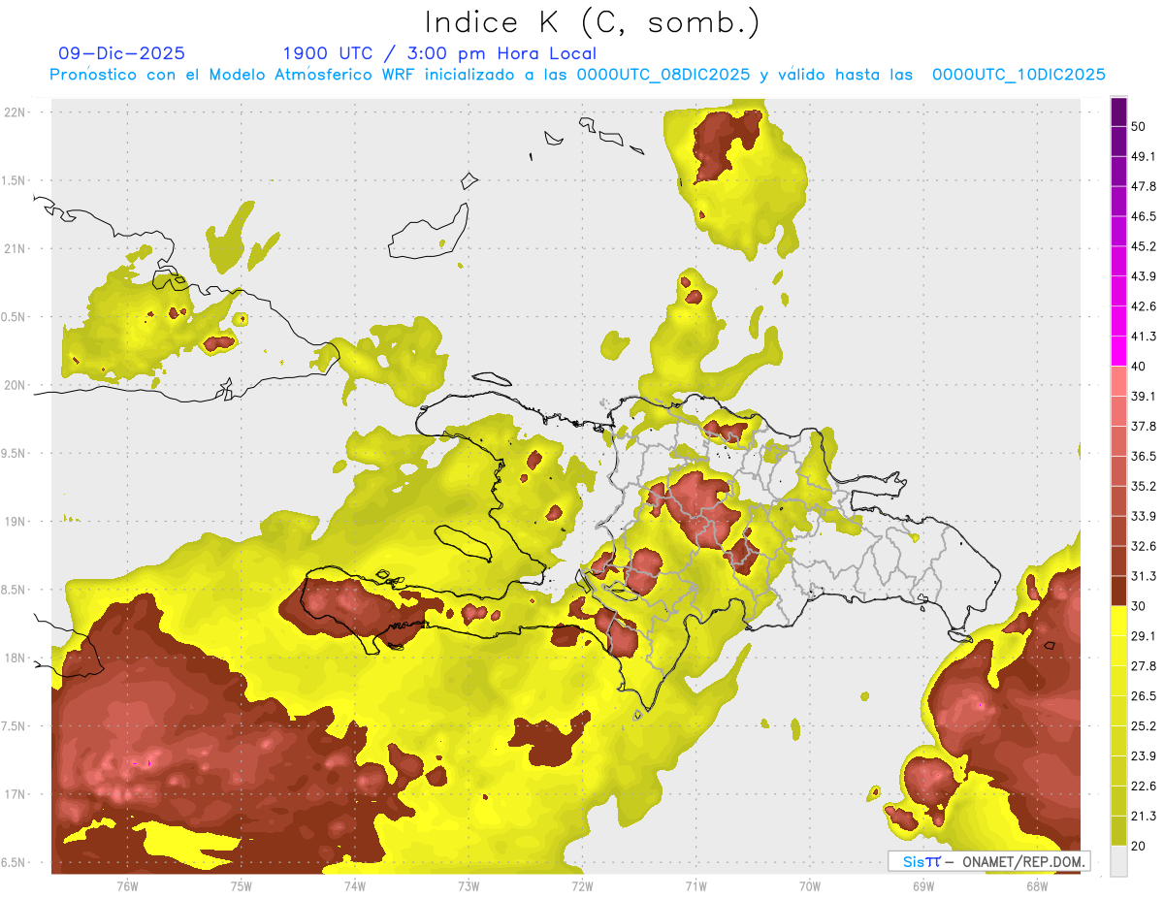The image size is (1164, 899).
Task: Click the 'Pronostico con el Modelo Atmosferico WRF' line
Action: (x=577, y=75)
